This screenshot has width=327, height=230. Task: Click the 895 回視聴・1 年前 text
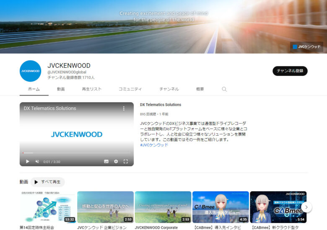tap(154, 114)
